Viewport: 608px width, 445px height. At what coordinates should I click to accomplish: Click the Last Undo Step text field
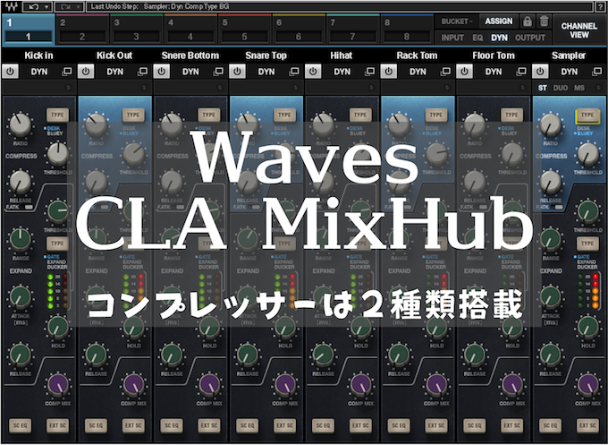339,6
